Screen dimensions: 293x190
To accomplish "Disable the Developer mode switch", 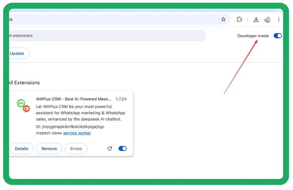I will (x=278, y=36).
